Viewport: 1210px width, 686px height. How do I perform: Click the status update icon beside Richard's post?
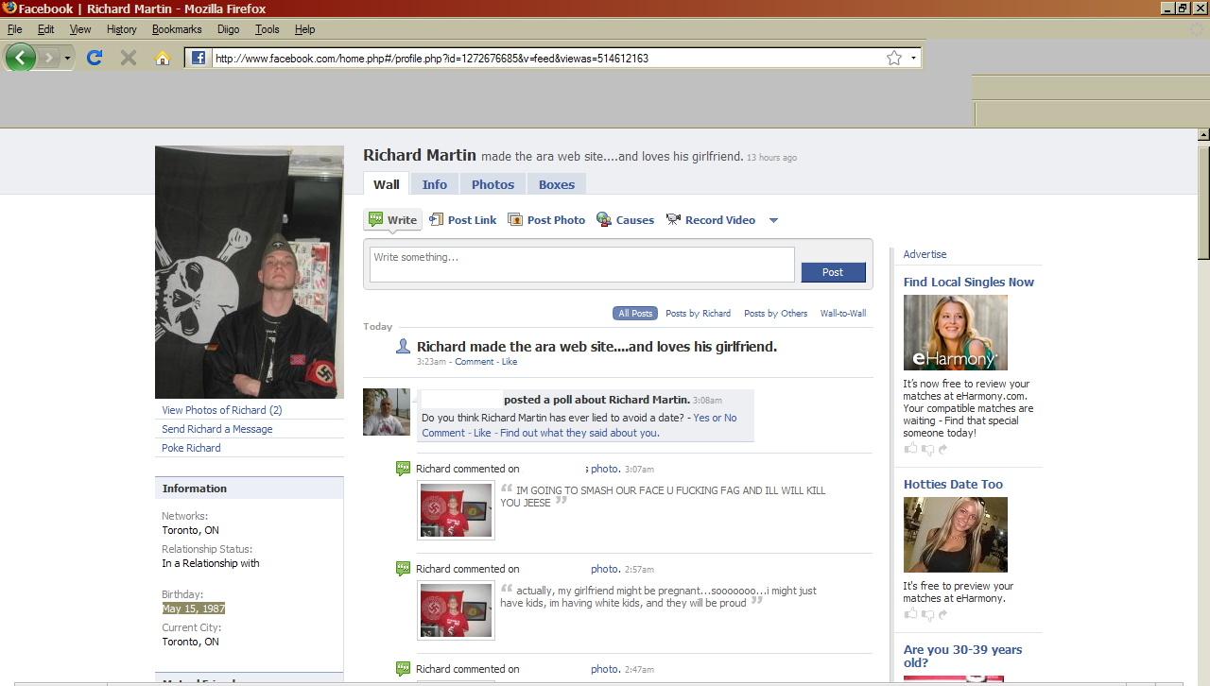pyautogui.click(x=403, y=347)
